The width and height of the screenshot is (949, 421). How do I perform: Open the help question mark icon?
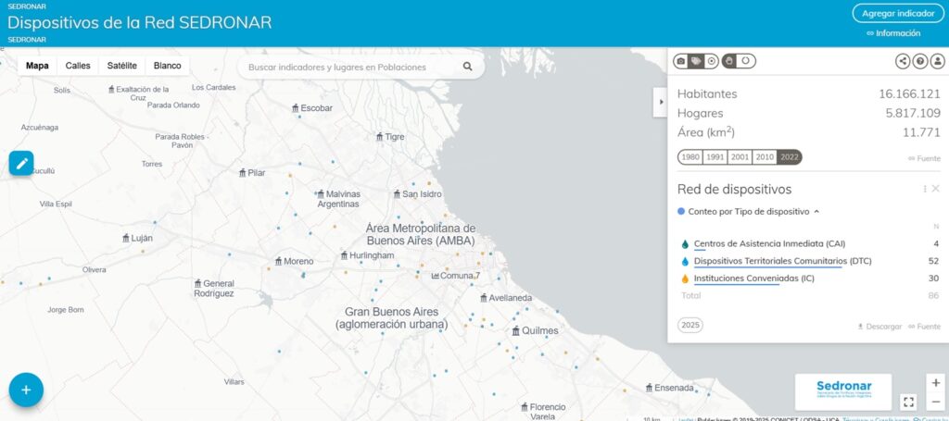(x=920, y=61)
